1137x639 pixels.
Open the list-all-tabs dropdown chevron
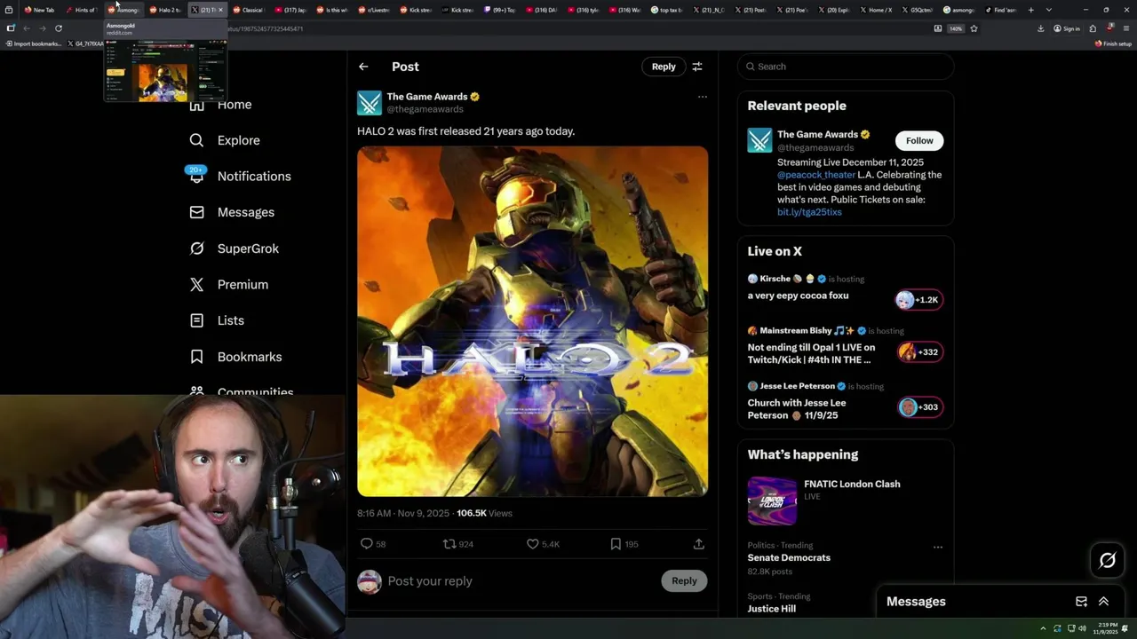(1049, 10)
